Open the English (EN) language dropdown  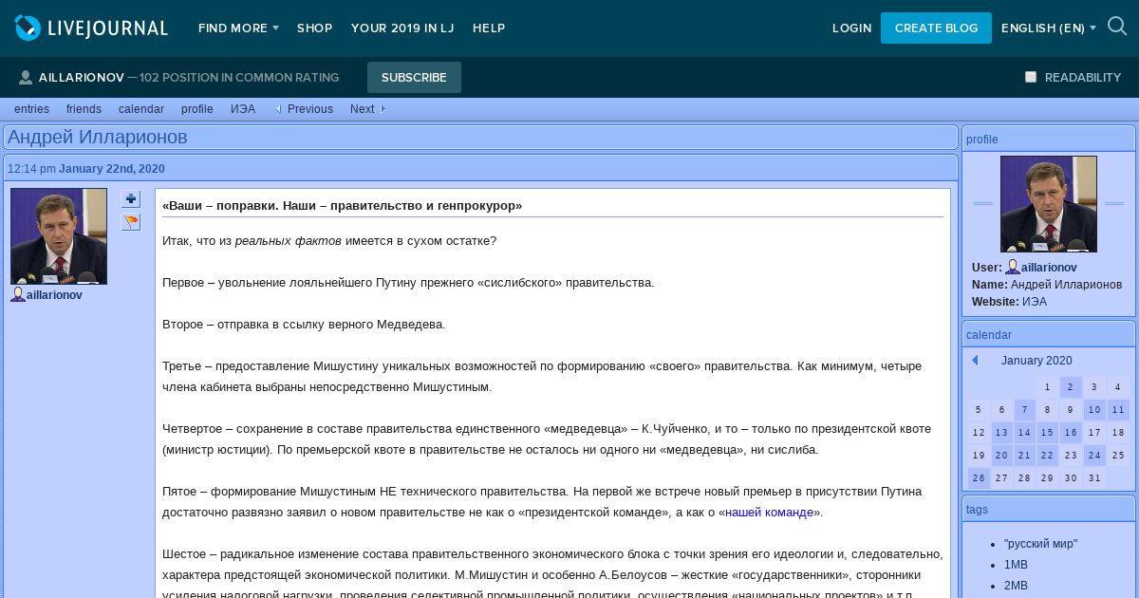1048,28
